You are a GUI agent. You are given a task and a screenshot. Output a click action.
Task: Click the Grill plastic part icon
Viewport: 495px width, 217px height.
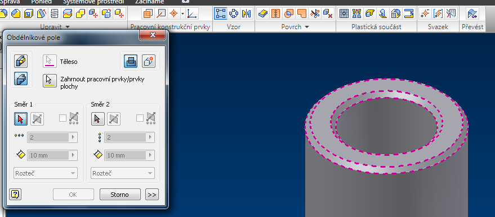[x=344, y=14]
